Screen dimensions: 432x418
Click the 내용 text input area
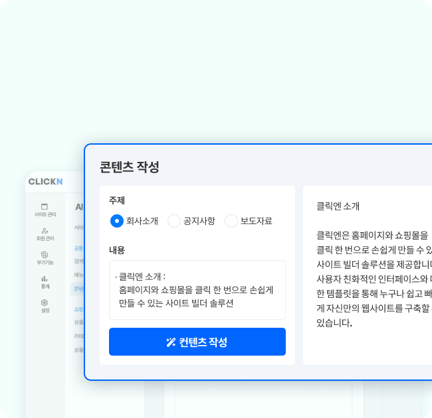(197, 290)
